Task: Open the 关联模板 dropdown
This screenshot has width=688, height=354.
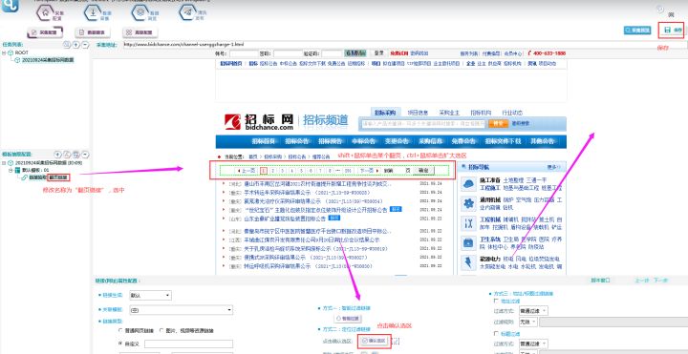Action: pos(182,310)
